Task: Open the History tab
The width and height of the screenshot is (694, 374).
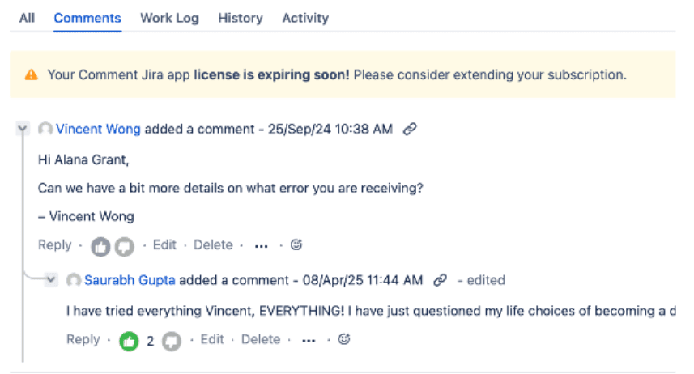Action: [240, 18]
